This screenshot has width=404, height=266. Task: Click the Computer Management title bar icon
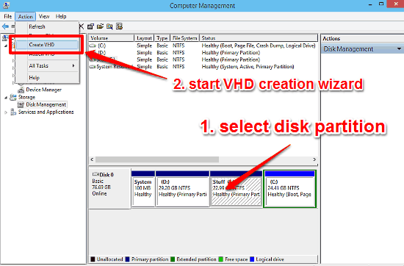[6, 5]
